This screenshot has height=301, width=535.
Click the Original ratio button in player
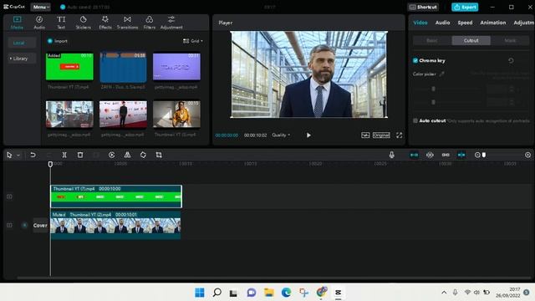381,135
